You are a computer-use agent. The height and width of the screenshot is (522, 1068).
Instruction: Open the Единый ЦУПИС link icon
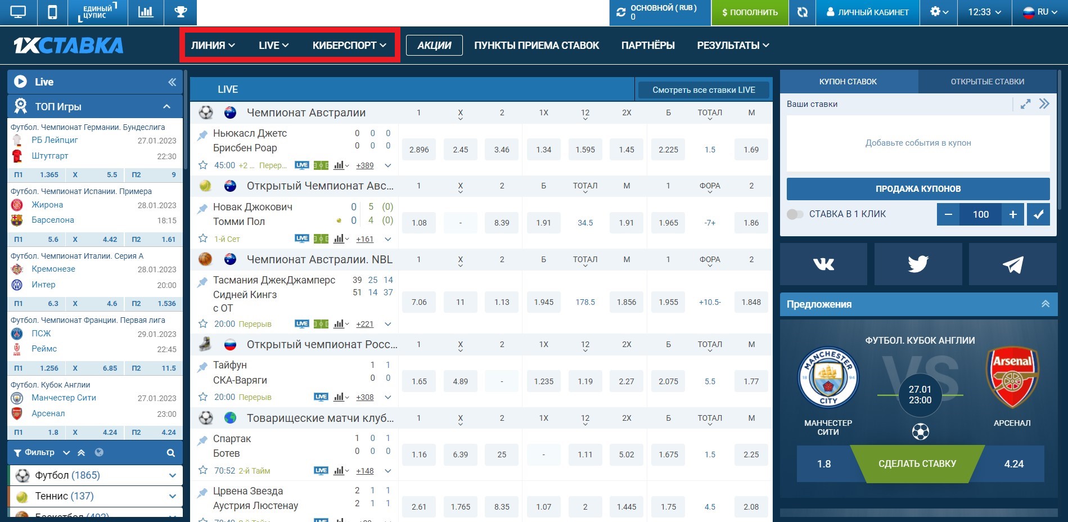click(97, 12)
